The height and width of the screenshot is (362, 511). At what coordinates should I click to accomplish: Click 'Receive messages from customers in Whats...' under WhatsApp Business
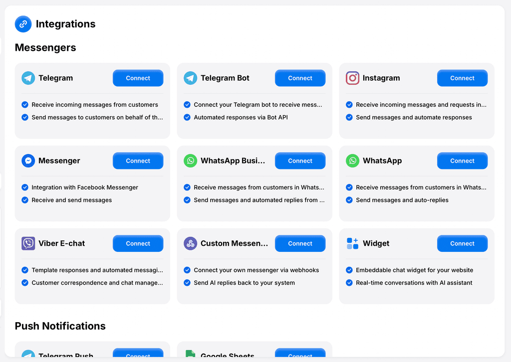[259, 187]
